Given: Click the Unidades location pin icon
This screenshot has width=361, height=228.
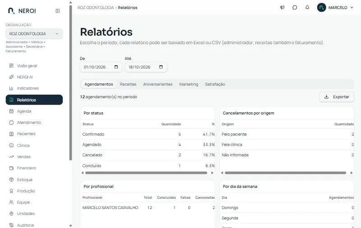Looking at the screenshot, I should 11,214.
